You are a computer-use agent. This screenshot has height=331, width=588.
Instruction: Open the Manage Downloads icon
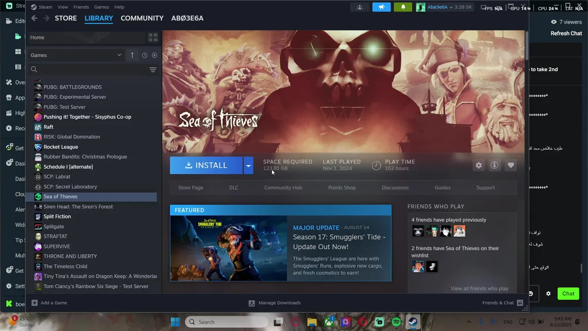pyautogui.click(x=252, y=303)
